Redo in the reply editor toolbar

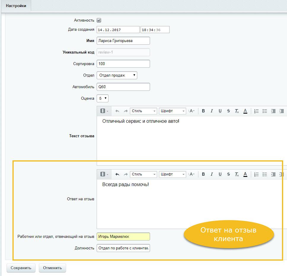pos(126,174)
